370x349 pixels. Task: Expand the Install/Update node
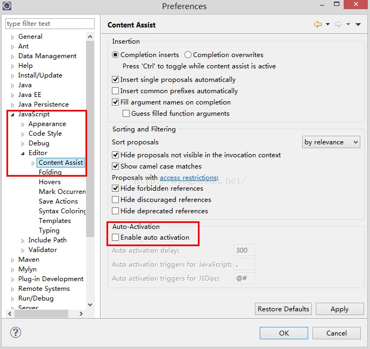point(13,76)
